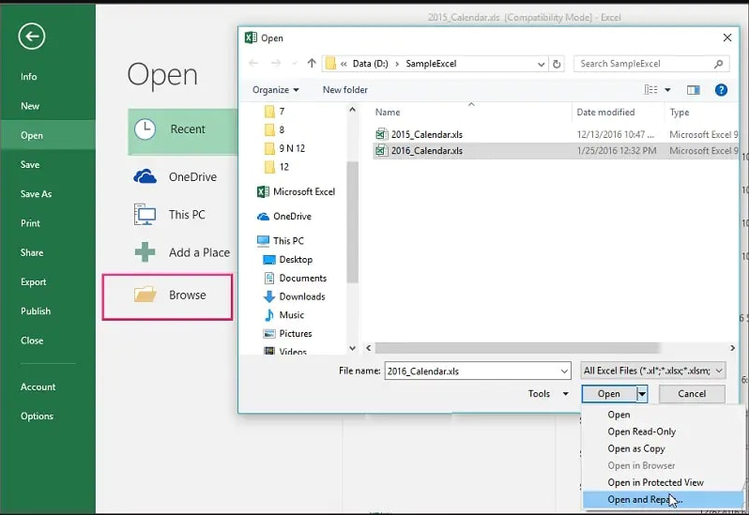Open the Tools dropdown menu
The width and height of the screenshot is (749, 515).
tap(547, 394)
